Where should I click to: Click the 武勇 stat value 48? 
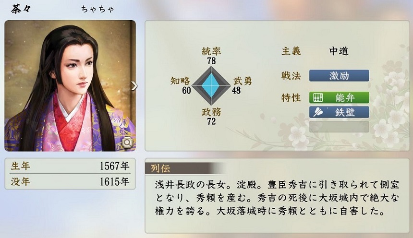(236, 90)
